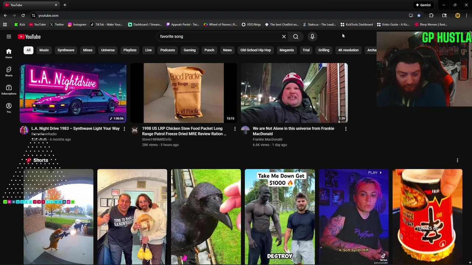472x265 pixels.
Task: Select the Universe filter chip
Action: point(108,50)
